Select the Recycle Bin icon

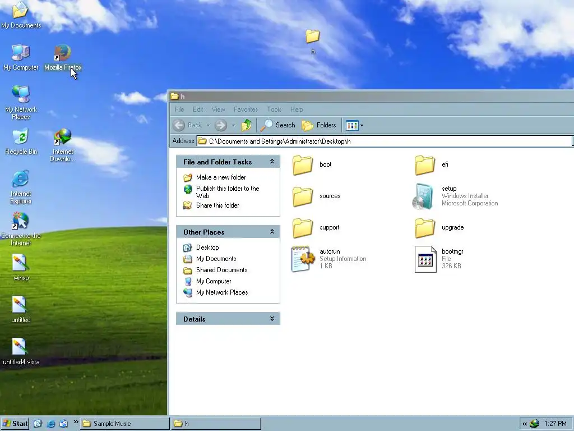tap(21, 141)
